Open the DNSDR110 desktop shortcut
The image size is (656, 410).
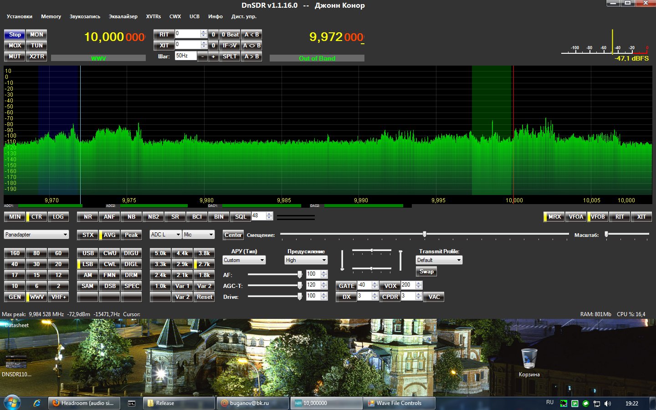pos(16,363)
